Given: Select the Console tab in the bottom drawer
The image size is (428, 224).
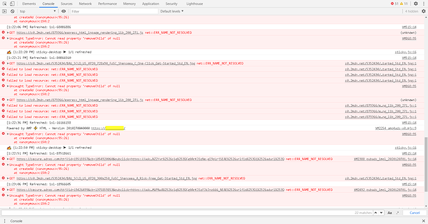Looking at the screenshot, I should click(x=16, y=221).
